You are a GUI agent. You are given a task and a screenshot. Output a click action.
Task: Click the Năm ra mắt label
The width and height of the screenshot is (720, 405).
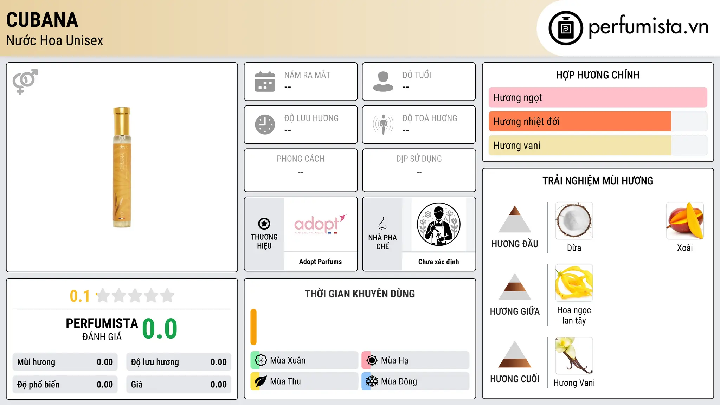tap(307, 75)
